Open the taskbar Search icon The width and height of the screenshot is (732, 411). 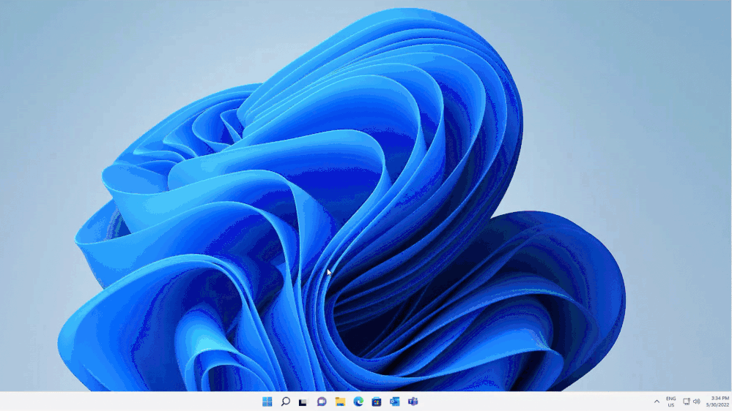285,401
